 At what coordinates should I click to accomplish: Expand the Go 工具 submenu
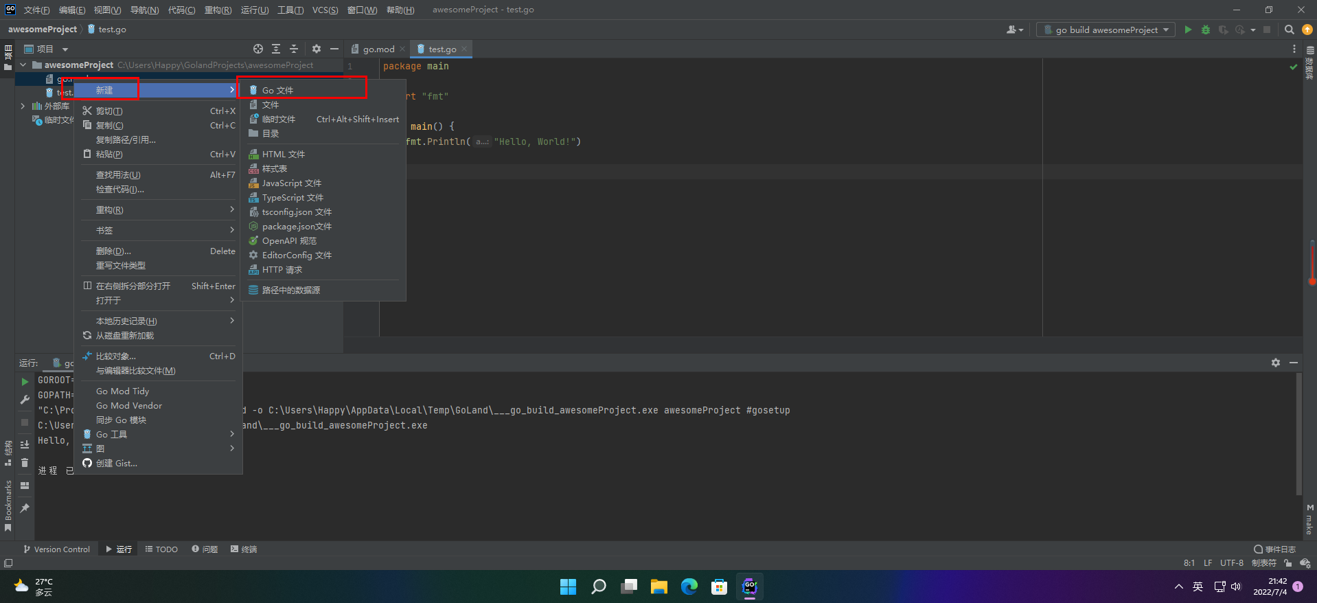click(x=159, y=434)
